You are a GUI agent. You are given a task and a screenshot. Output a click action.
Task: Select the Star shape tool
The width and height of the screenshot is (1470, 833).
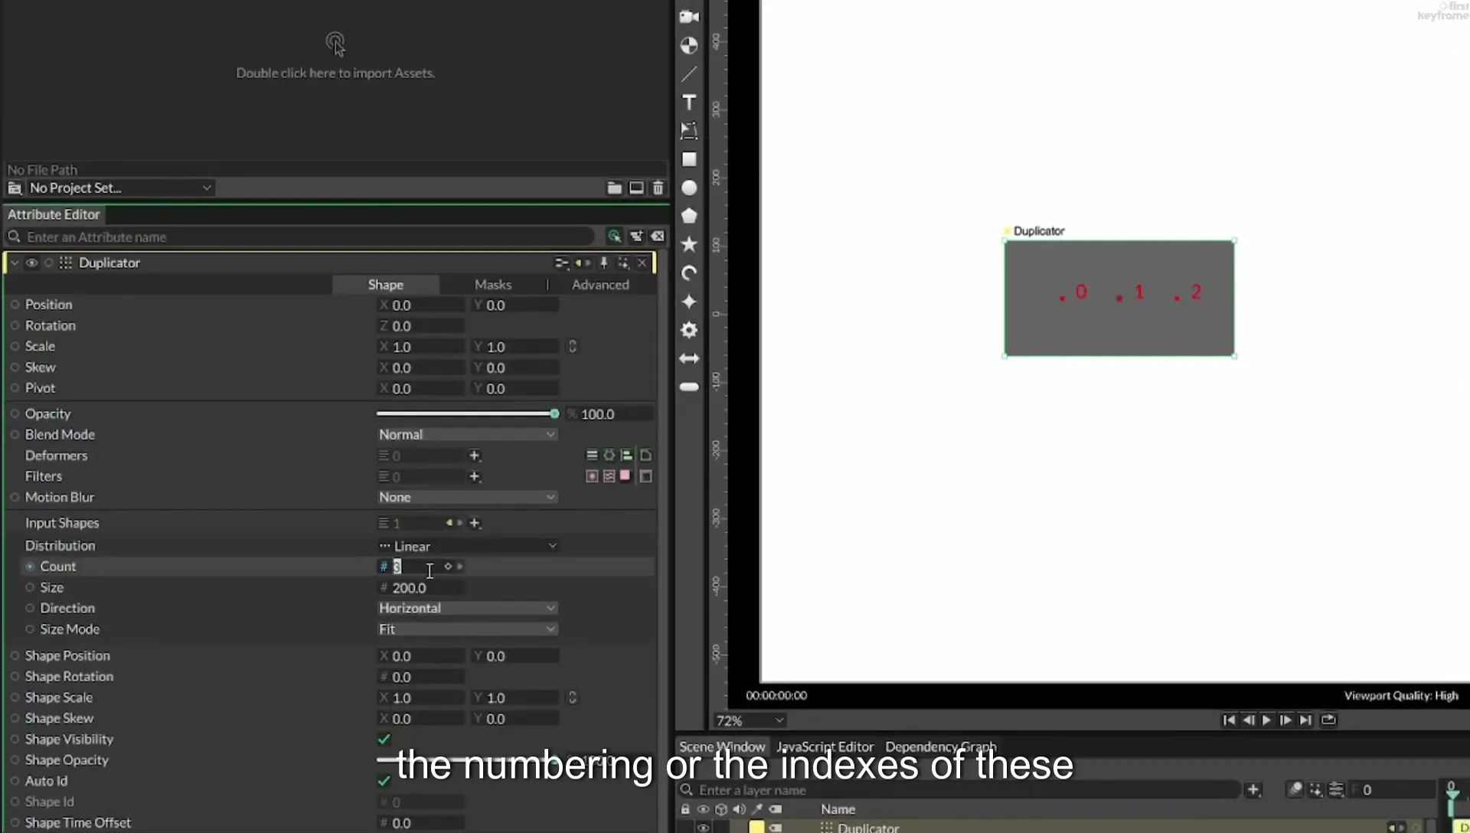click(x=689, y=244)
